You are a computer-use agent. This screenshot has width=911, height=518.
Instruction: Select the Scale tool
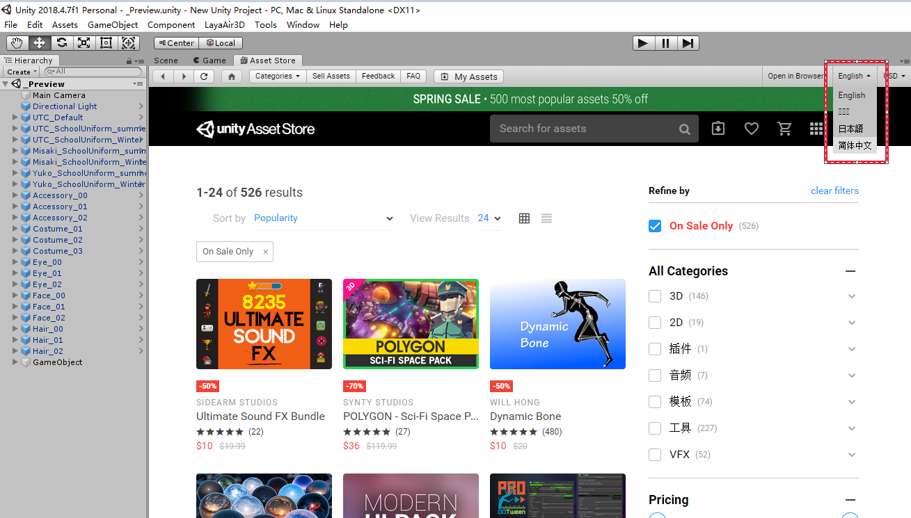coord(84,43)
